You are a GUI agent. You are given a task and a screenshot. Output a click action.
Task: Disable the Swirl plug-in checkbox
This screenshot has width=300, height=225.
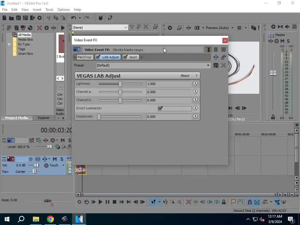(x=125, y=57)
